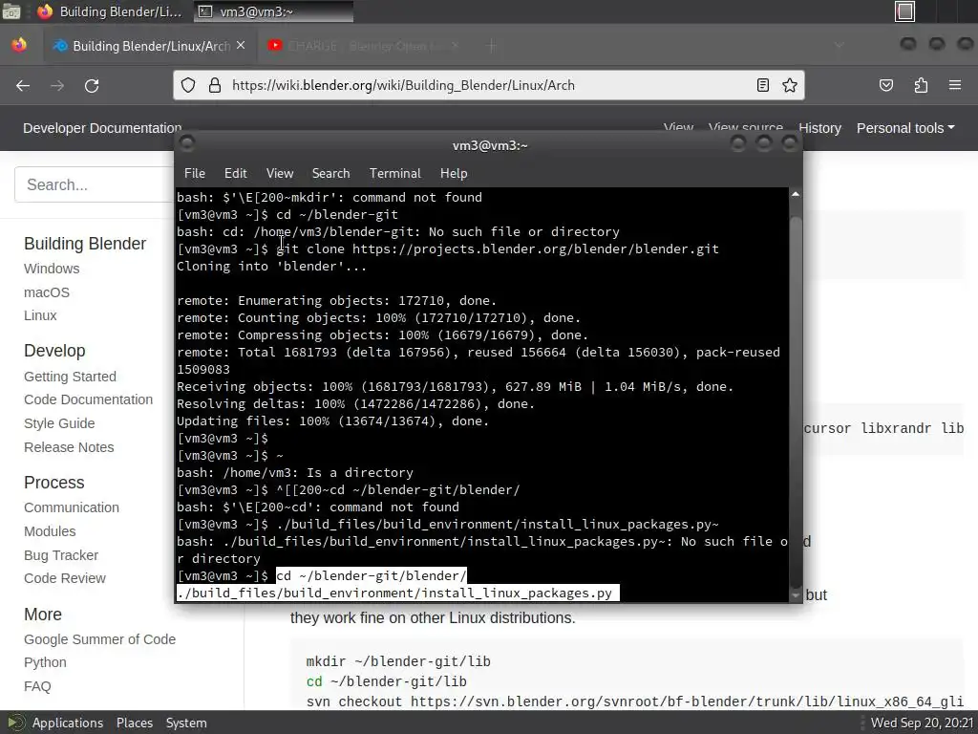Screen dimensions: 978x734
Task: Click the padlock site security icon
Action: coord(215,85)
